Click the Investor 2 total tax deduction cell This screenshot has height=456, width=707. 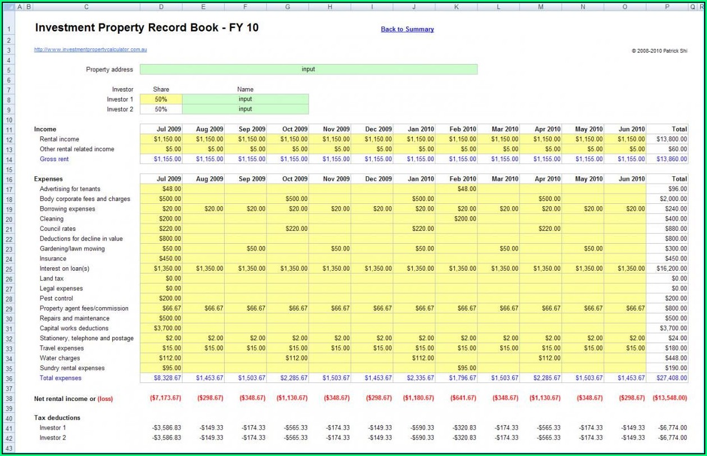pos(667,438)
